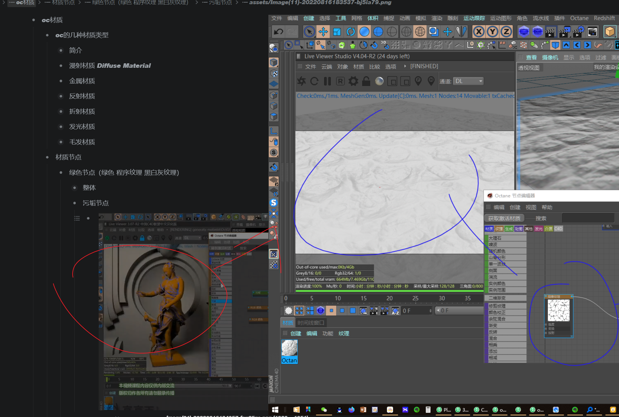Select the Rotate tool

coord(351,31)
